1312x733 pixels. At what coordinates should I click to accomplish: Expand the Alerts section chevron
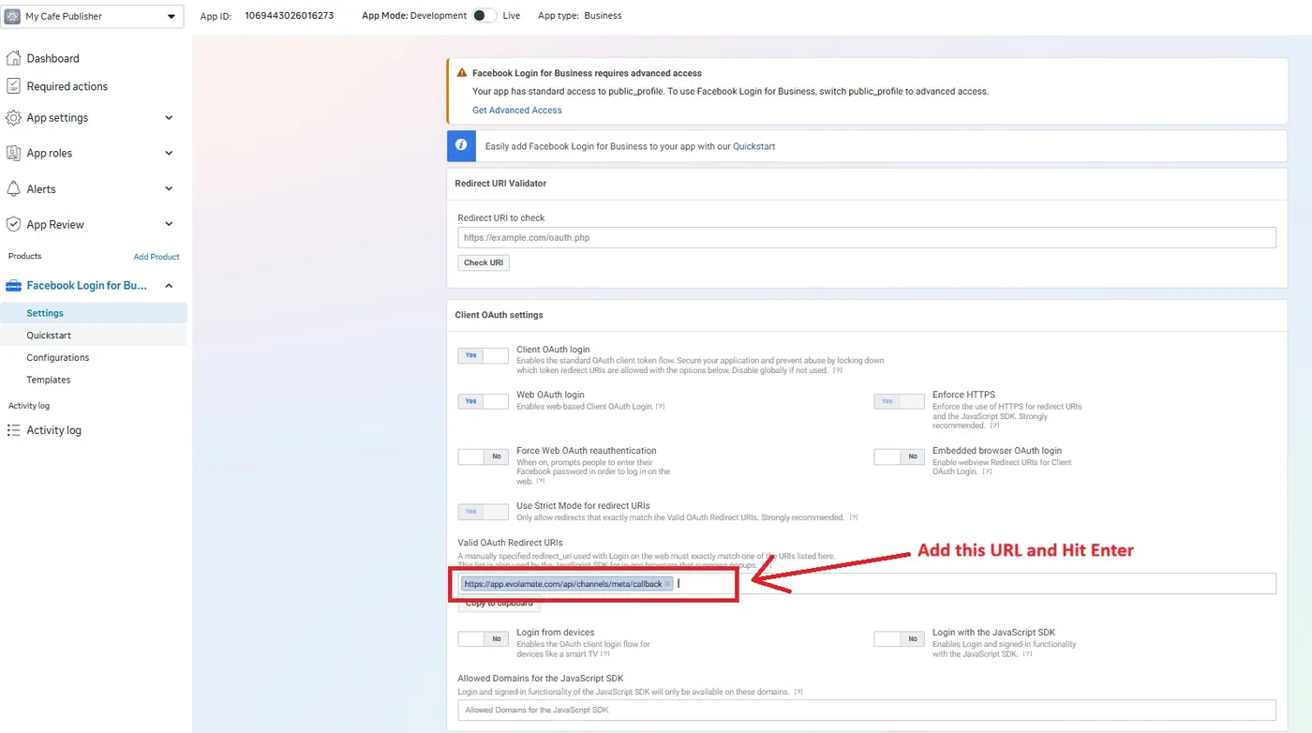[169, 188]
